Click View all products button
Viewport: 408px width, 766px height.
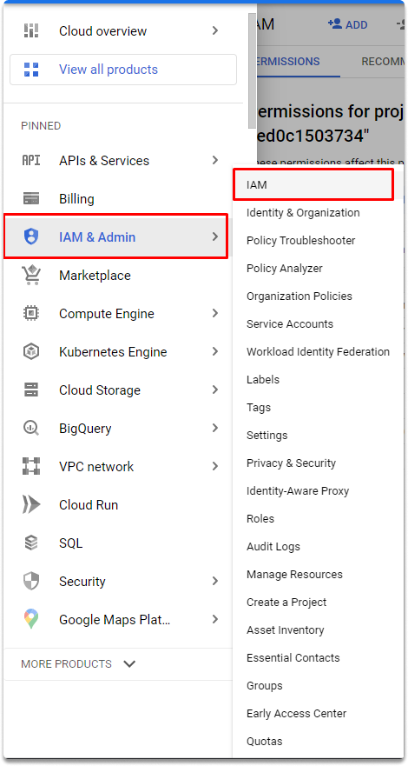(x=123, y=70)
